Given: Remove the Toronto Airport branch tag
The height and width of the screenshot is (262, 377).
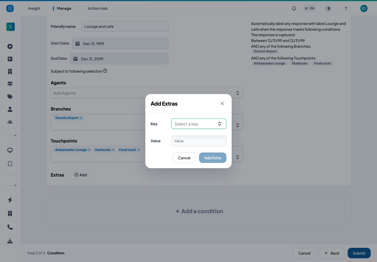Looking at the screenshot, I should coord(81,118).
